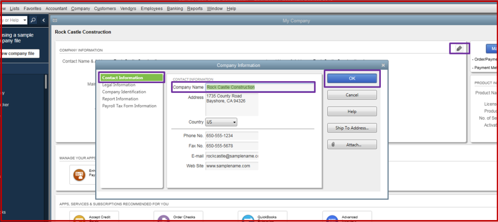Open the Banking menu

point(175,9)
